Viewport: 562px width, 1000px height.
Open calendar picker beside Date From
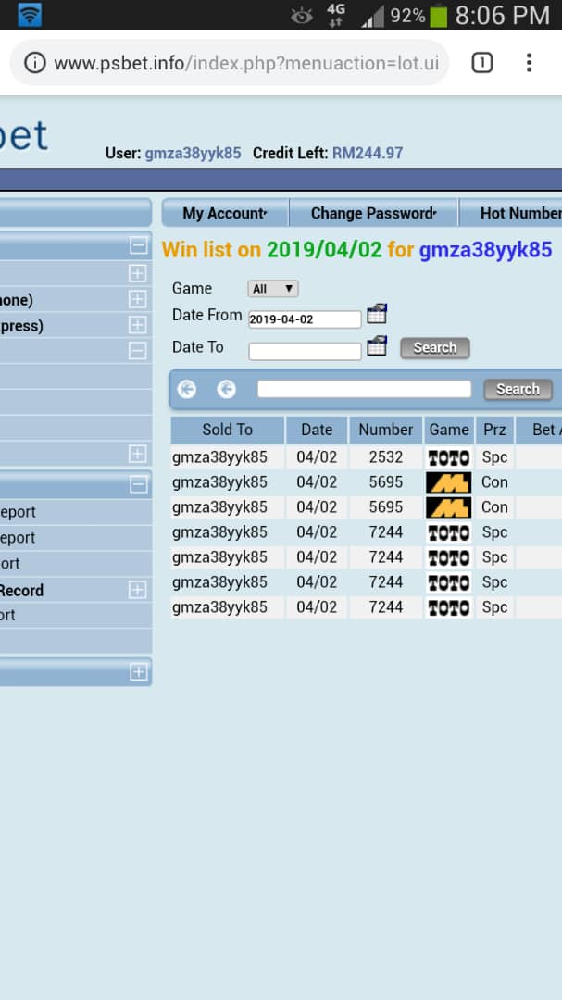[377, 315]
